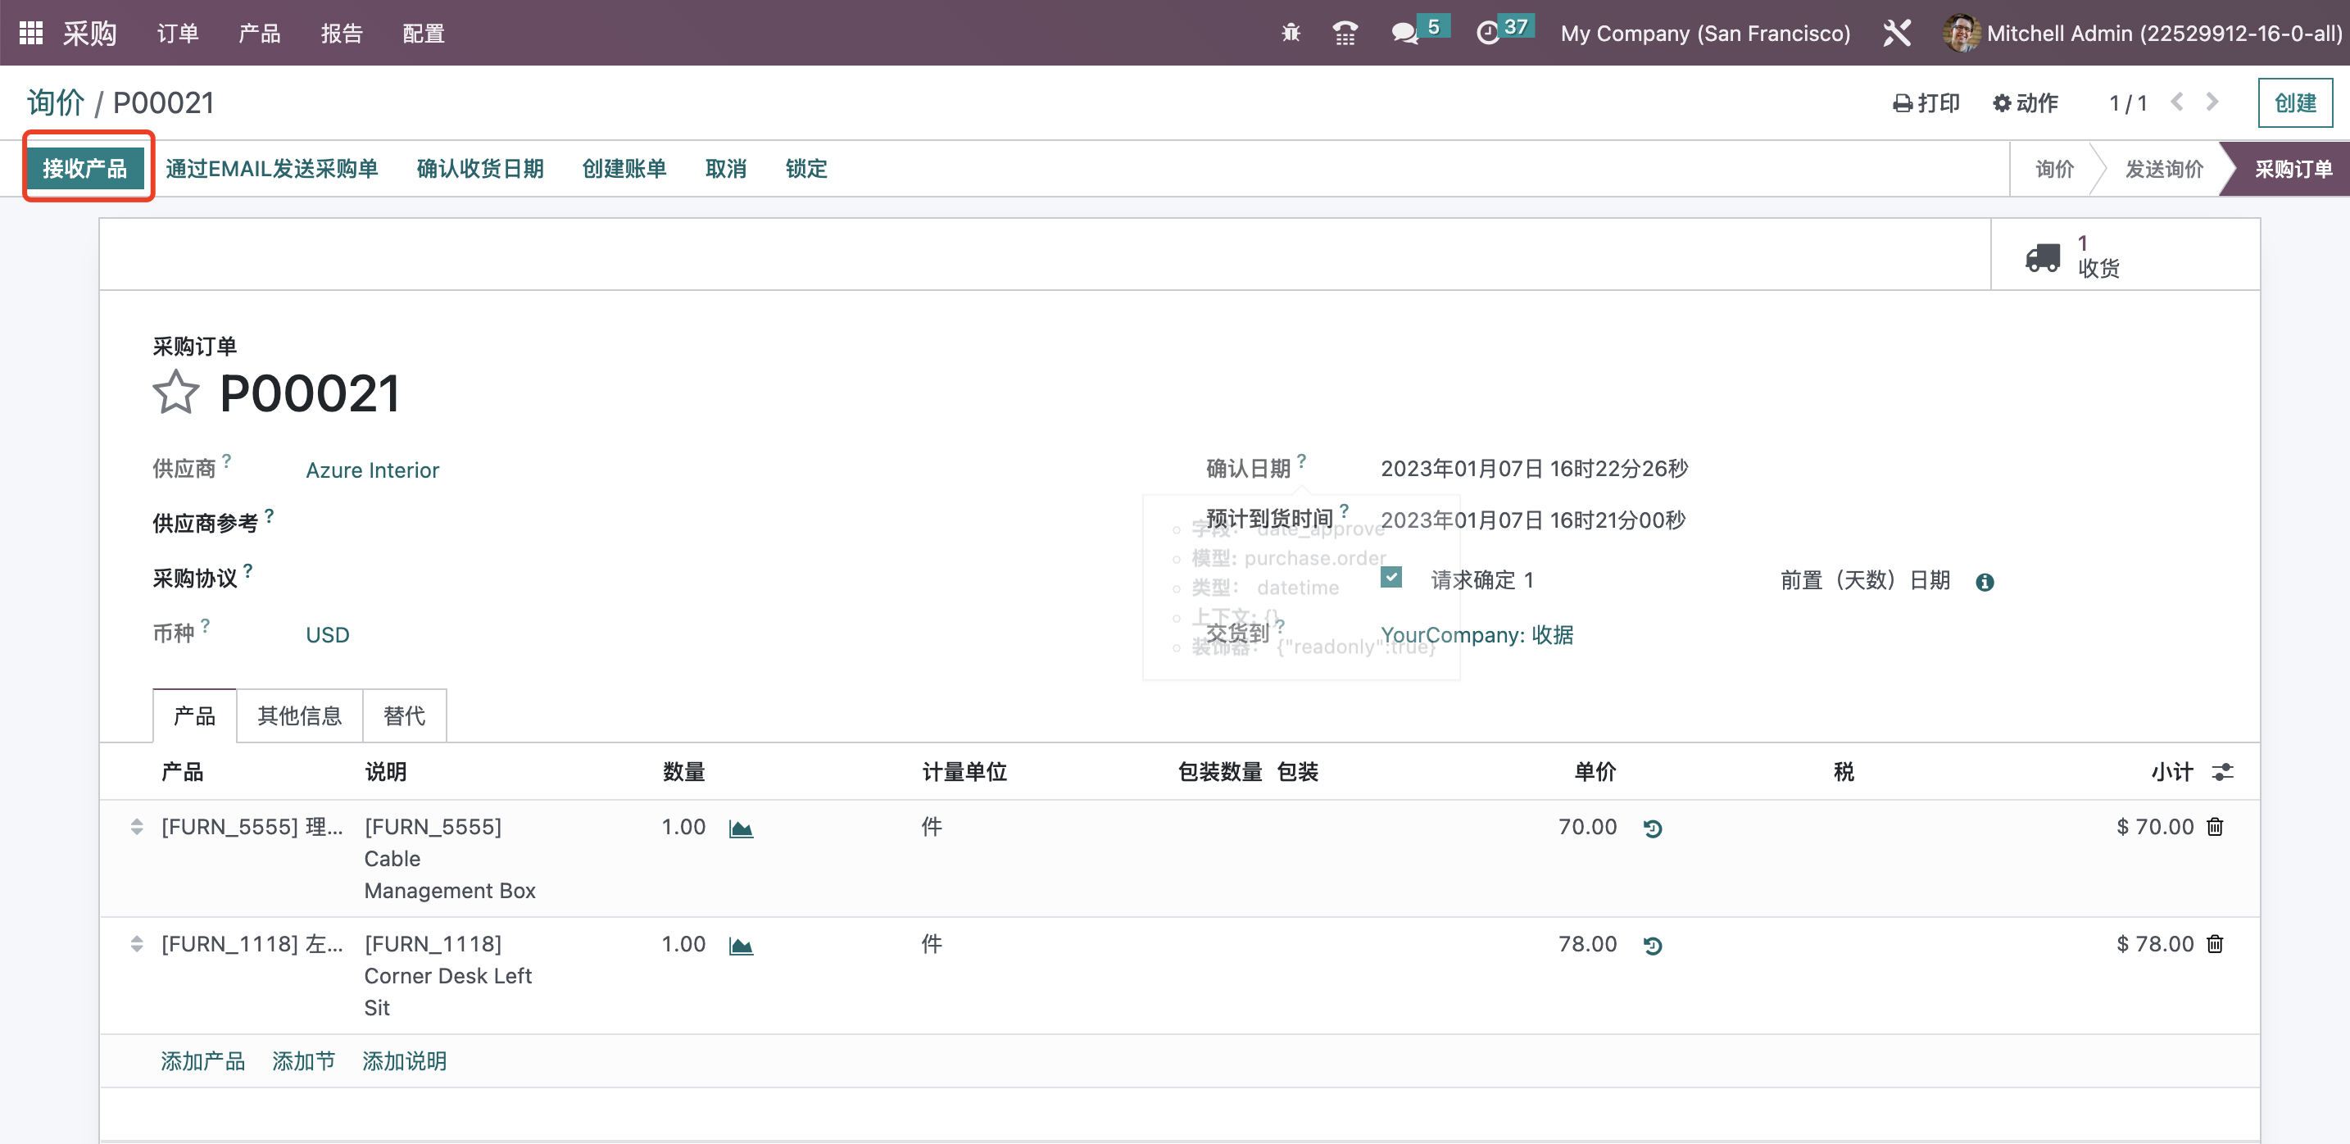Open the 订单 menu
Viewport: 2350px width, 1144px height.
tap(178, 34)
